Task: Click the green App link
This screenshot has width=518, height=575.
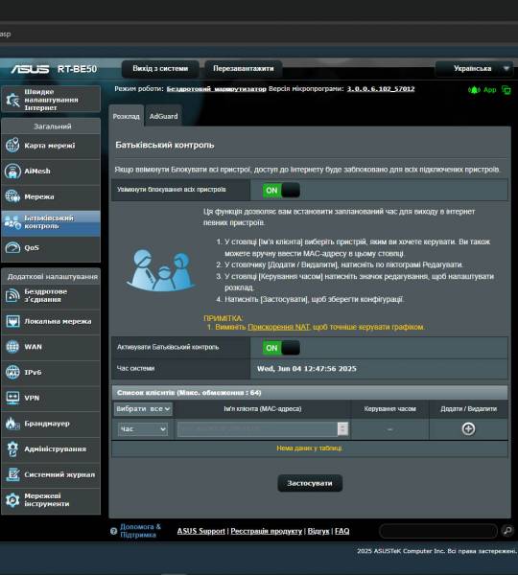Action: tap(490, 90)
